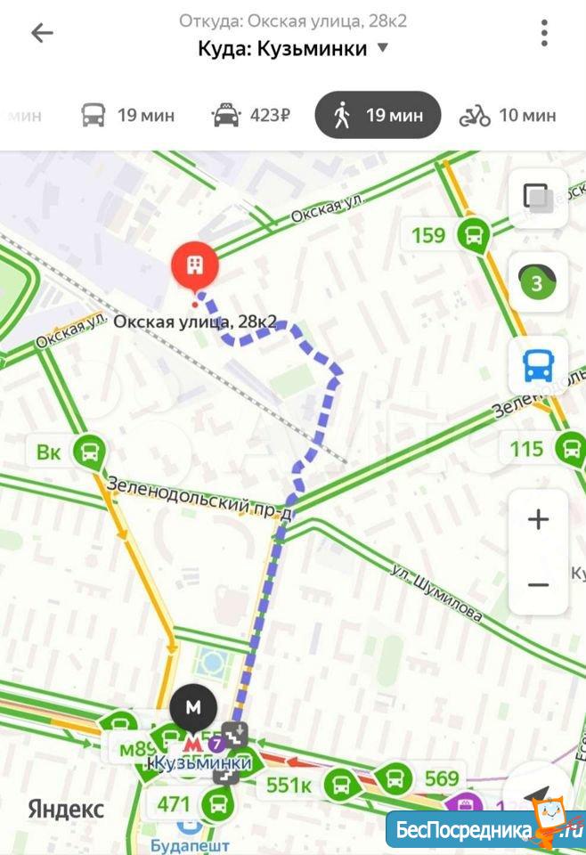
Task: Select the bus route tab, 19 мин
Action: click(127, 115)
